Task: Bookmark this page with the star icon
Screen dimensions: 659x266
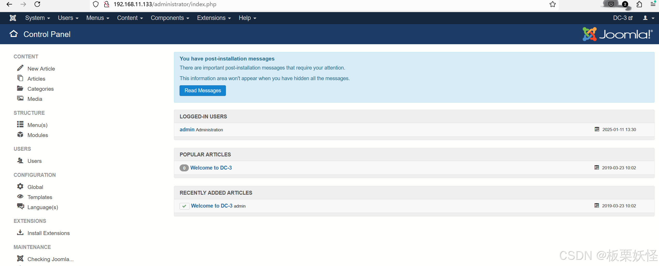Action: 553,4
